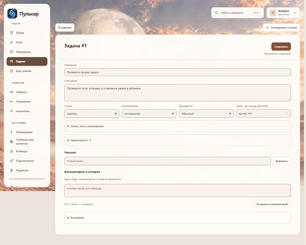Click the Обращения chat bubble icon

(x=11, y=52)
